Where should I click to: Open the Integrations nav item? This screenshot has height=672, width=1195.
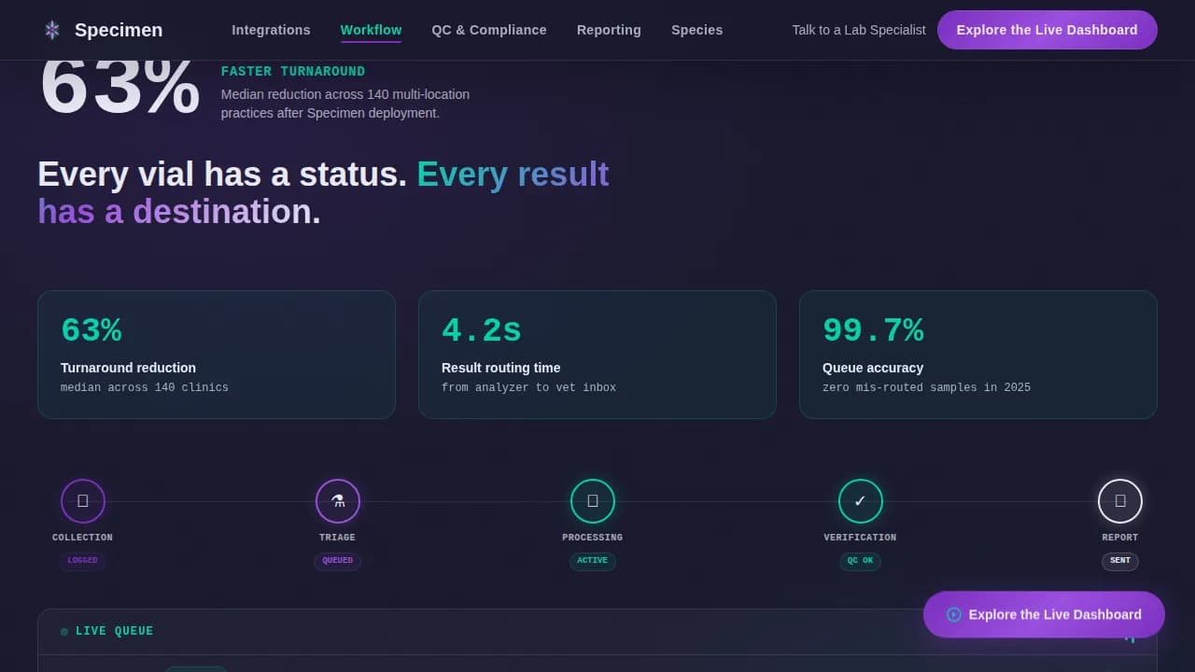point(272,30)
